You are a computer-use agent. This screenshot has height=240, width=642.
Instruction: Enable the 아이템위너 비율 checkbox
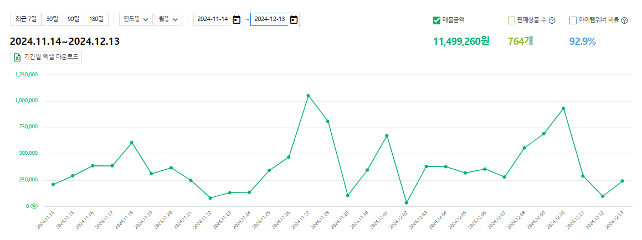click(573, 20)
